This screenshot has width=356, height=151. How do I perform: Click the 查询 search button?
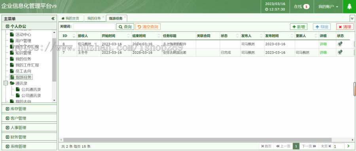[125, 27]
